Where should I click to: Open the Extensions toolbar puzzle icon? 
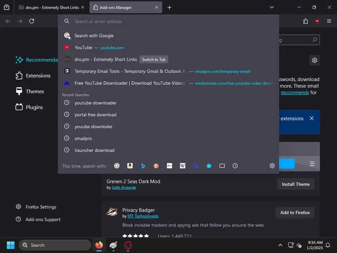pos(305,21)
